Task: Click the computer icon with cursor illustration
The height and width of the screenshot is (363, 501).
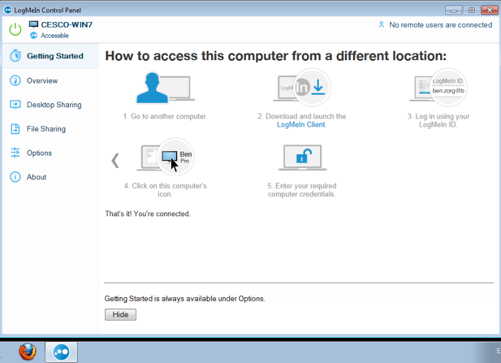Action: 166,158
